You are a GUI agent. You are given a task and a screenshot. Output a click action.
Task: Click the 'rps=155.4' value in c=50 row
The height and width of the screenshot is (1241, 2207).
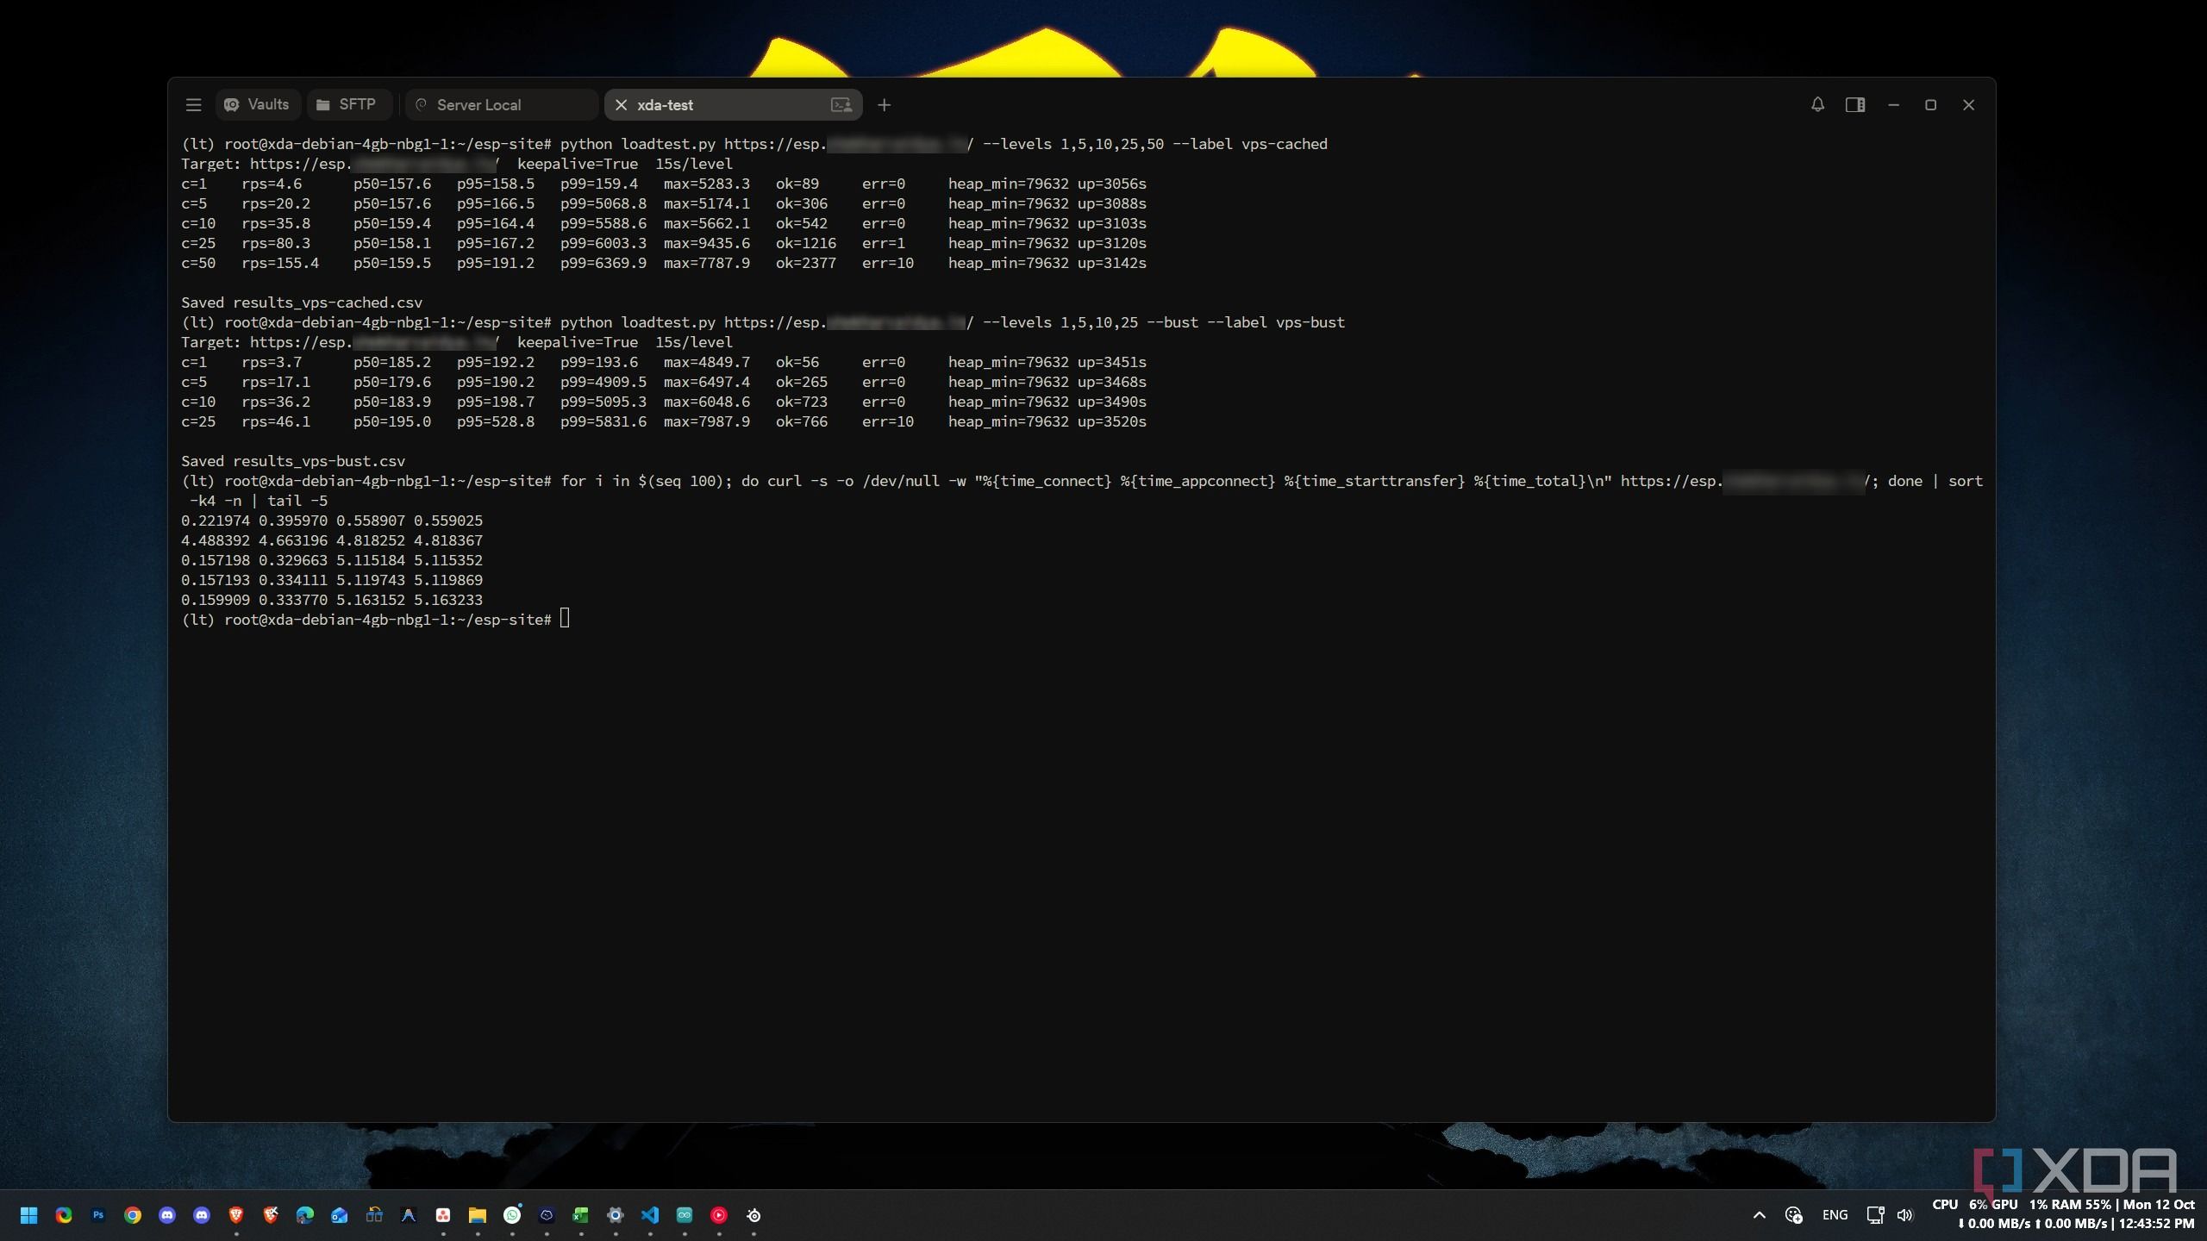280,263
